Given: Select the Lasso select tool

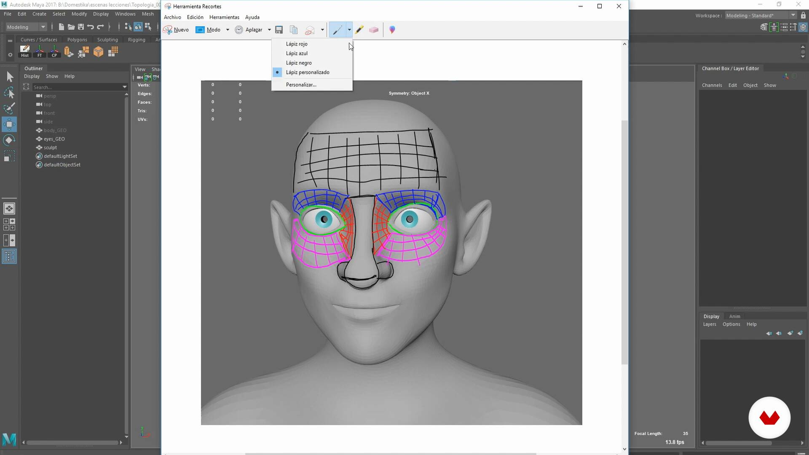Looking at the screenshot, I should 9,93.
